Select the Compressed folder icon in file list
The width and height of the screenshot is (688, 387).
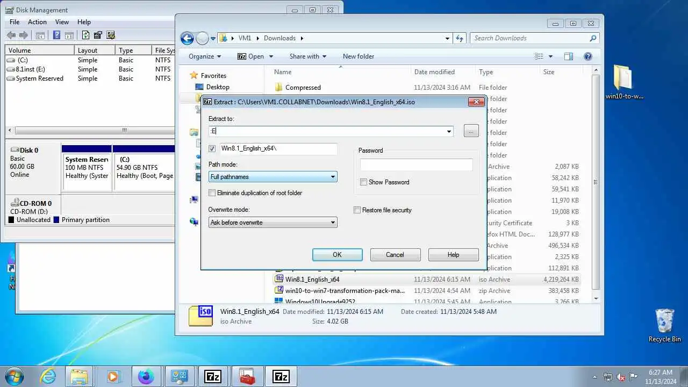pyautogui.click(x=278, y=88)
